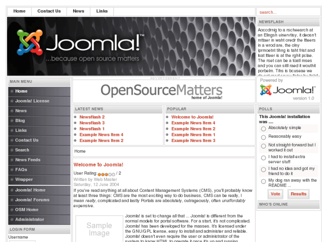Screen dimensions: 322x242
Task: Open Newsflash 3 in Latest News
Action: click(x=92, y=123)
